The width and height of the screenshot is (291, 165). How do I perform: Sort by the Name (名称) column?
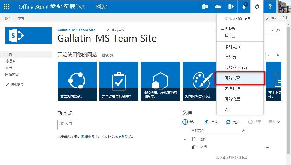tap(203, 139)
